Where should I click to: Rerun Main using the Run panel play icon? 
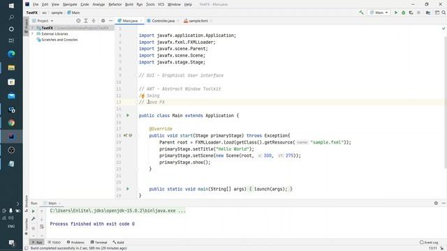coord(34,211)
